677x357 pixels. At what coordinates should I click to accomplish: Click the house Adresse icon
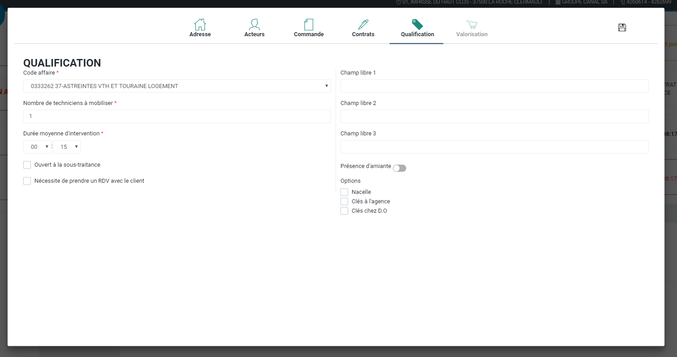[200, 25]
